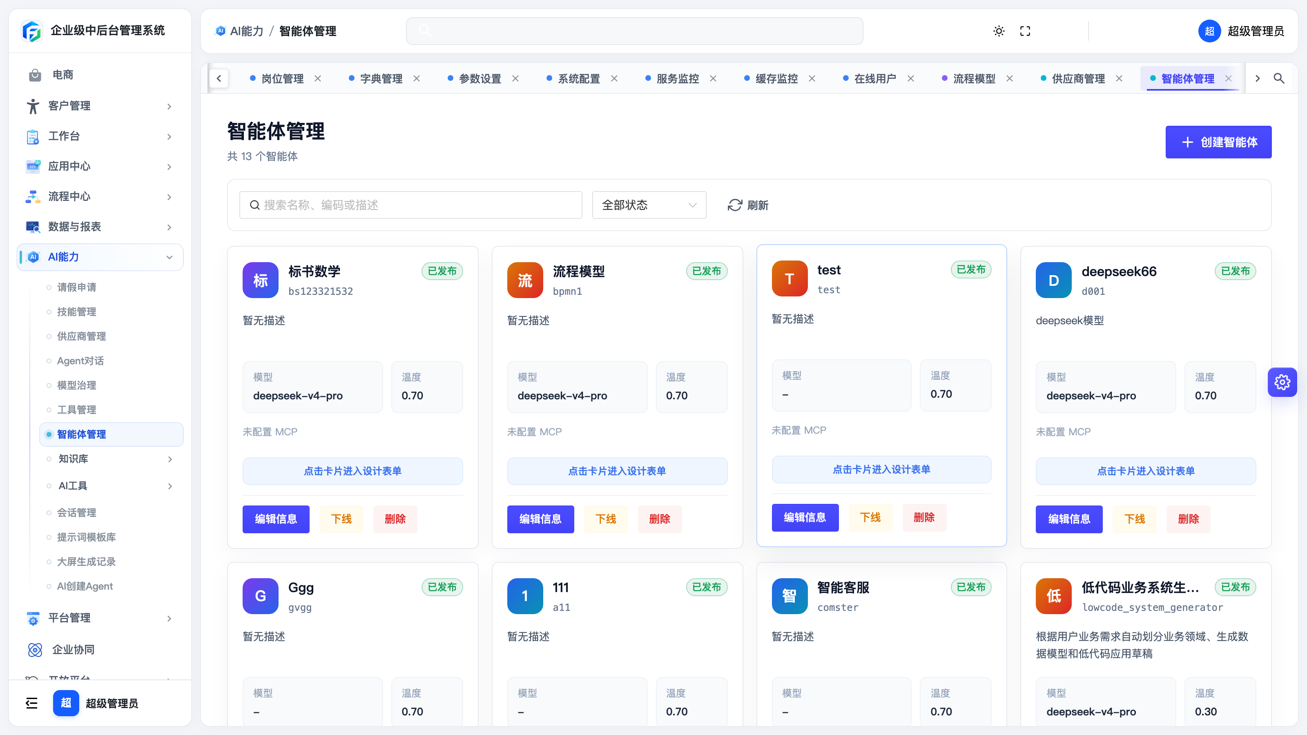Expand the 工作台 menu chevron
The image size is (1307, 735).
[170, 137]
